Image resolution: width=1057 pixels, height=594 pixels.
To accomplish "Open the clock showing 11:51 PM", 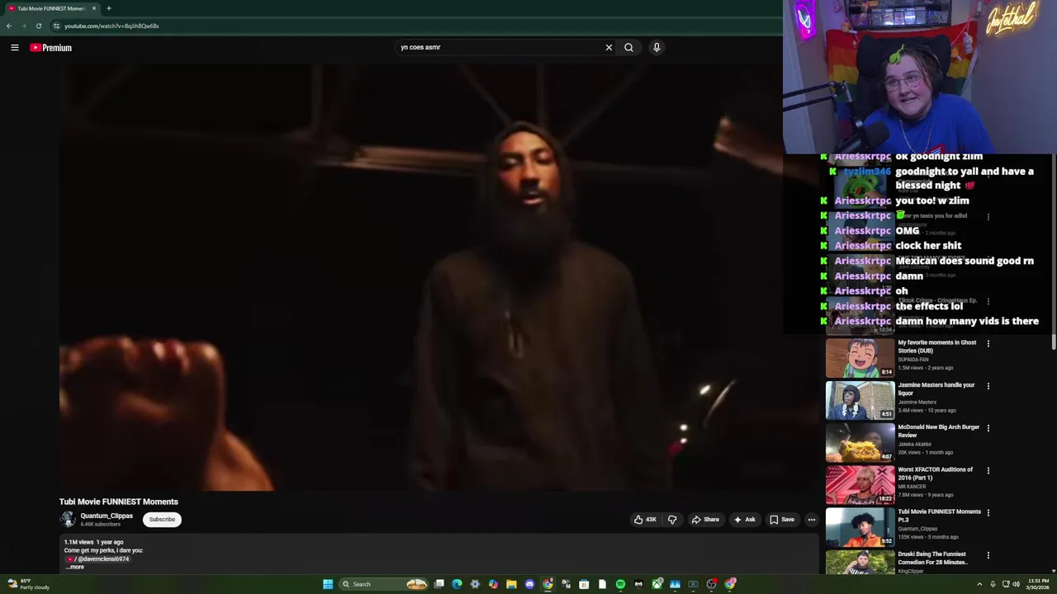I will point(1038,584).
